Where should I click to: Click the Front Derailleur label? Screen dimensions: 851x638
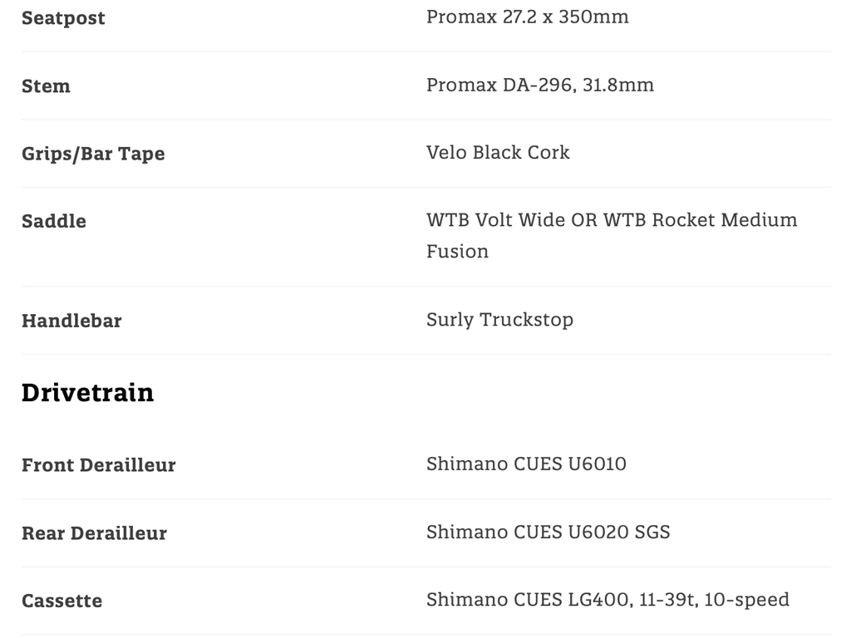pyautogui.click(x=99, y=465)
